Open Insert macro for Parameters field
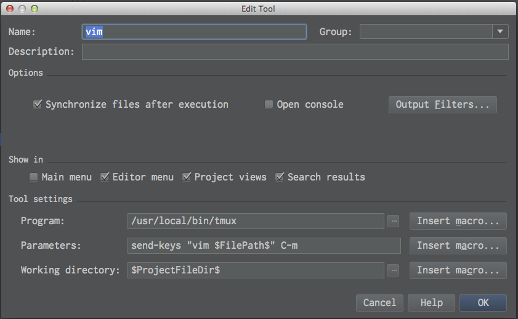 click(458, 246)
